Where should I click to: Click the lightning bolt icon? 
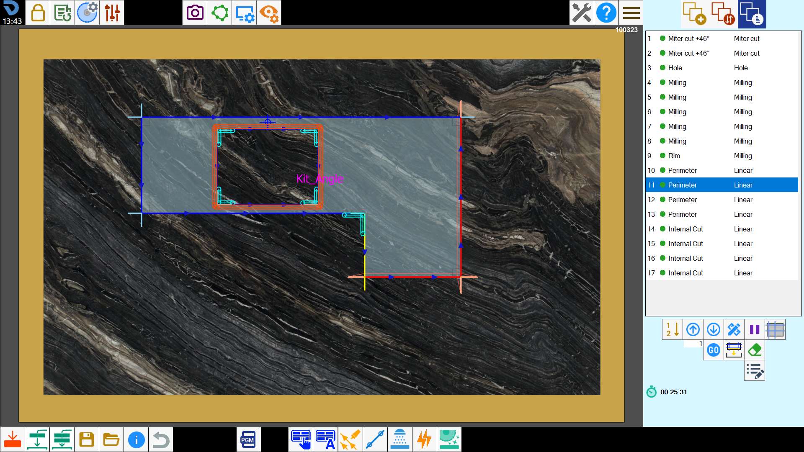point(425,439)
